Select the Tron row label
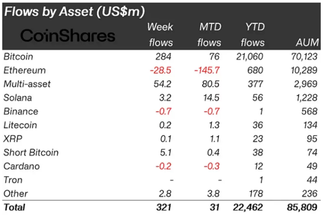Screen dimensions: 324x215 (13, 180)
